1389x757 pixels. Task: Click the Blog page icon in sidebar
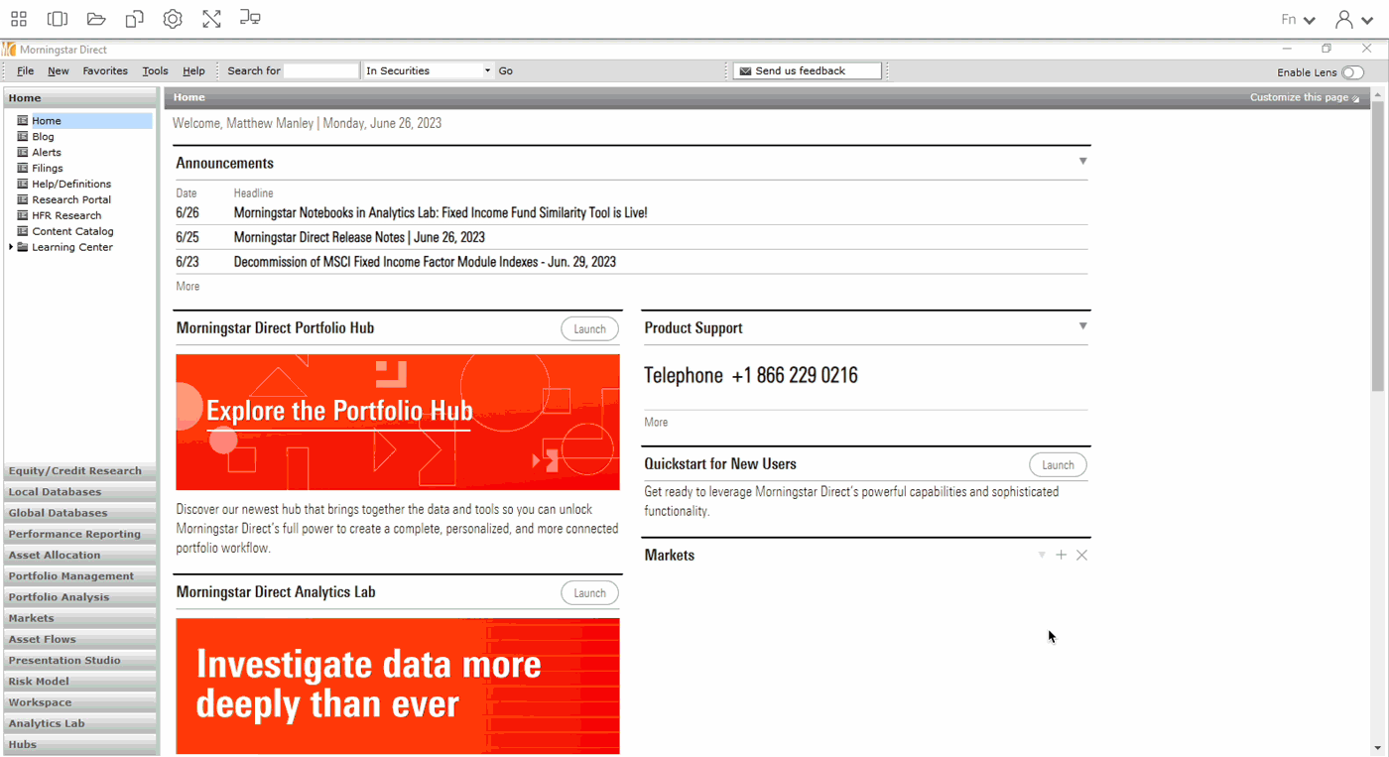(23, 137)
